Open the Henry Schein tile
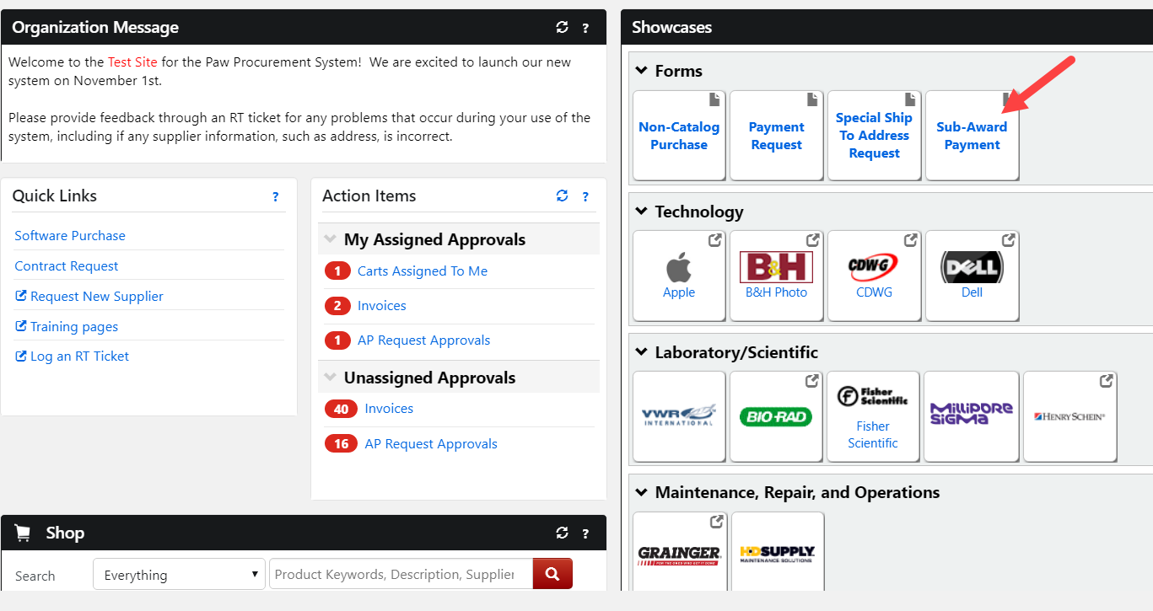 pyautogui.click(x=1070, y=416)
